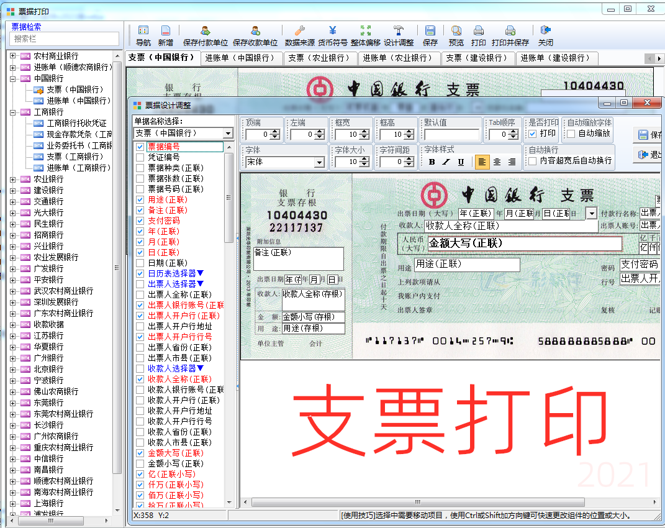
Task: Toggle 票据编号 checkbox
Action: [140, 147]
